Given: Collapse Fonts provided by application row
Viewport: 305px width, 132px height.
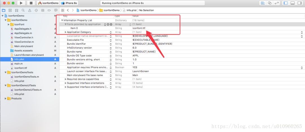Looking at the screenshot, I should [x=66, y=24].
